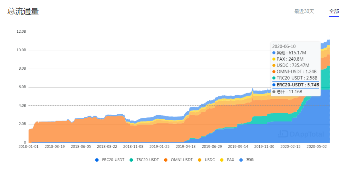Toggle the TRC20-USDT legend series
Viewport: 348px width, 170px height.
[143, 160]
